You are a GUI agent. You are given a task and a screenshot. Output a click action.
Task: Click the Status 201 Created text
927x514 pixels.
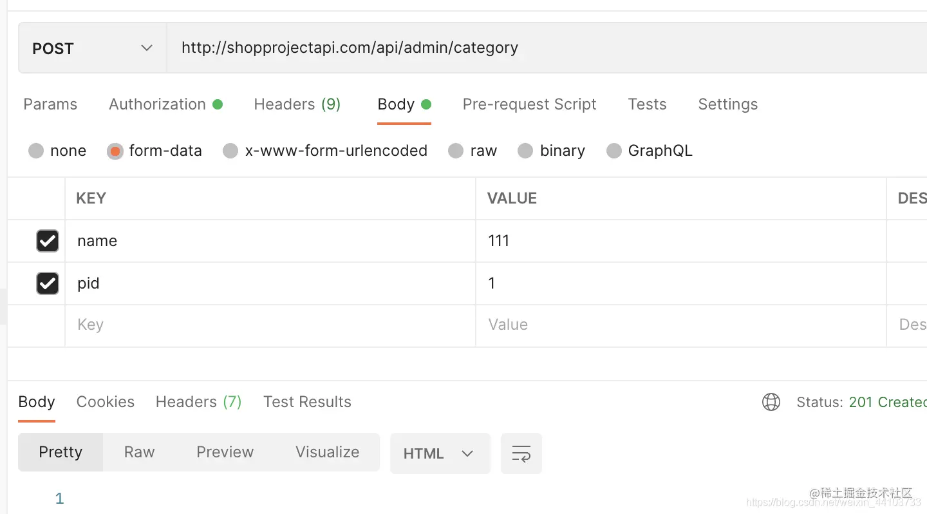(861, 402)
